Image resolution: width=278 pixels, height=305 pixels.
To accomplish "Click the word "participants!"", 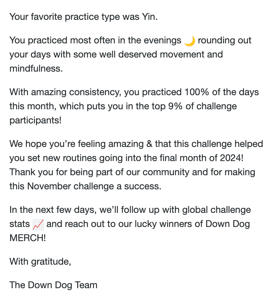I will pos(35,120).
